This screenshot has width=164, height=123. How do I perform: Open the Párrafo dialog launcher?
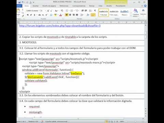click(x=96, y=19)
